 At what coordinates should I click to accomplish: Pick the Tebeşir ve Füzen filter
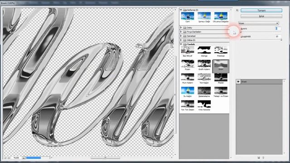(221, 91)
